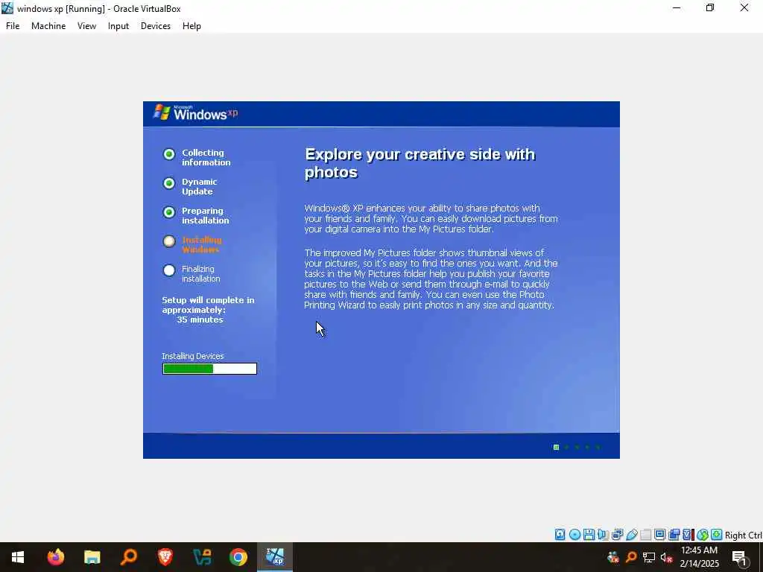Screen dimensions: 763x572
Task: Click the optical disc drive indicator icon
Action: point(574,535)
